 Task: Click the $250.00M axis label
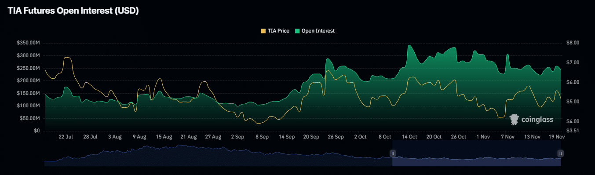[x=29, y=68]
